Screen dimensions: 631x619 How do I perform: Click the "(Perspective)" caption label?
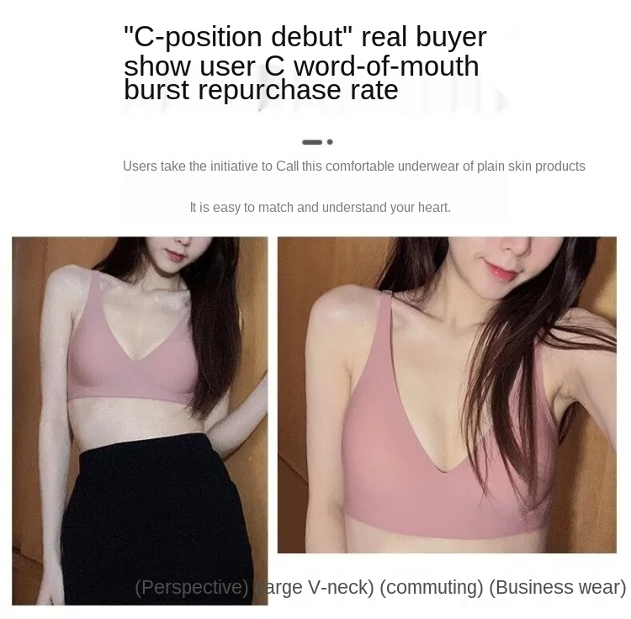[192, 587]
